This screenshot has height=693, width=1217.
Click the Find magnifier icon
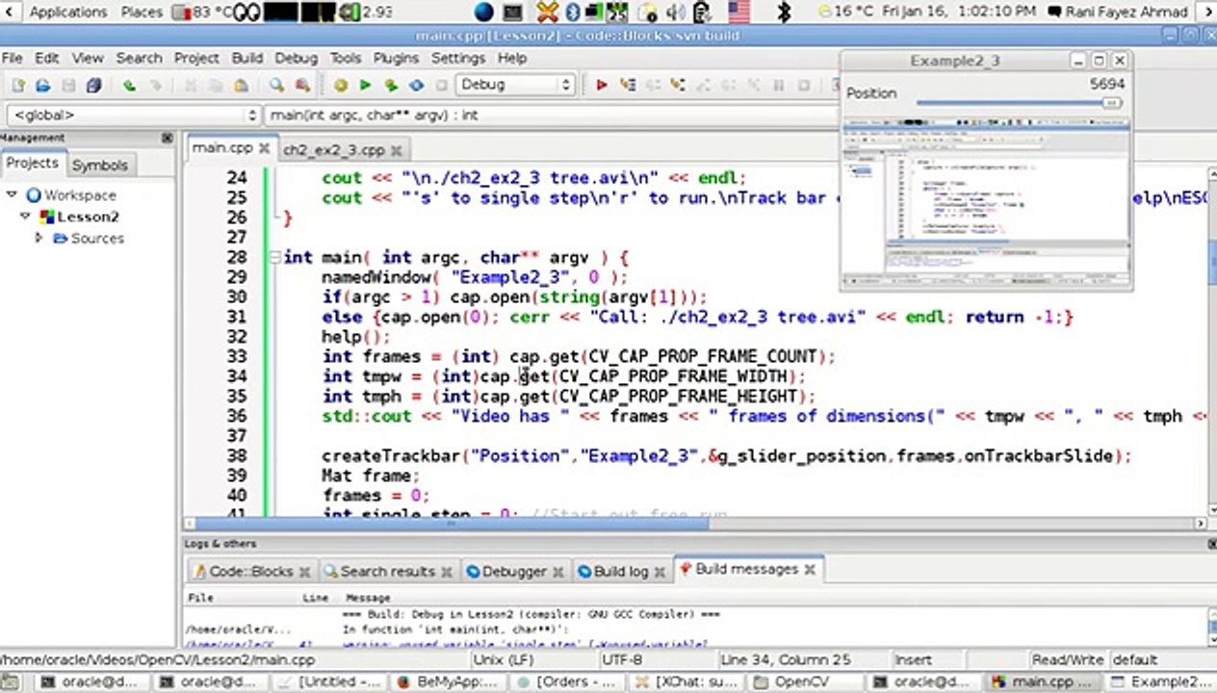point(276,85)
